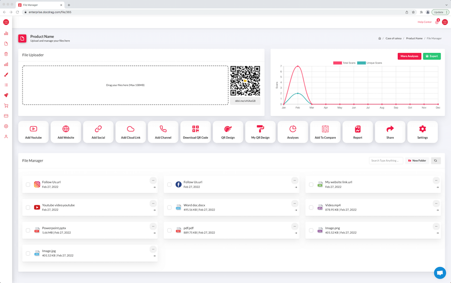Screen dimensions: 451x283
Task: Select the Word doc.docx checkbox
Action: (170, 207)
